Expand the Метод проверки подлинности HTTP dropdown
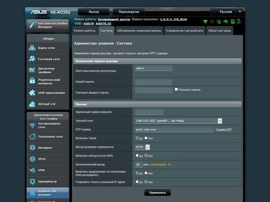 (142, 147)
